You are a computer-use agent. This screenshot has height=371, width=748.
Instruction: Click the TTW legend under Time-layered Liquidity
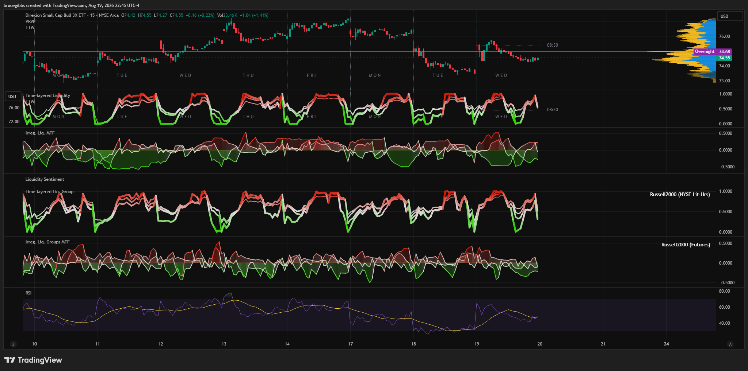click(x=30, y=102)
